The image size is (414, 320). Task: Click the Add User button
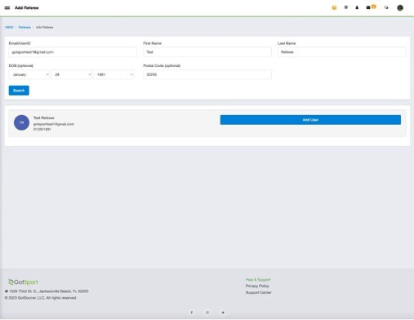click(x=310, y=120)
